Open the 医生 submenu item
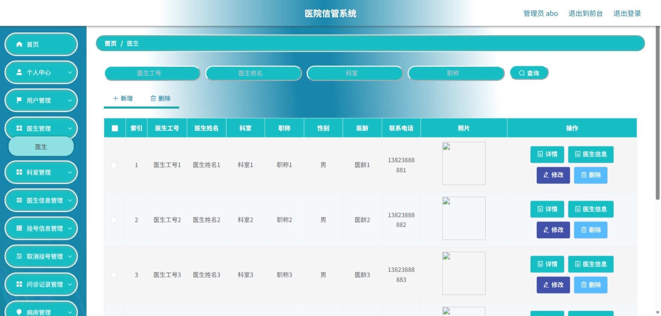The width and height of the screenshot is (661, 316). point(41,147)
